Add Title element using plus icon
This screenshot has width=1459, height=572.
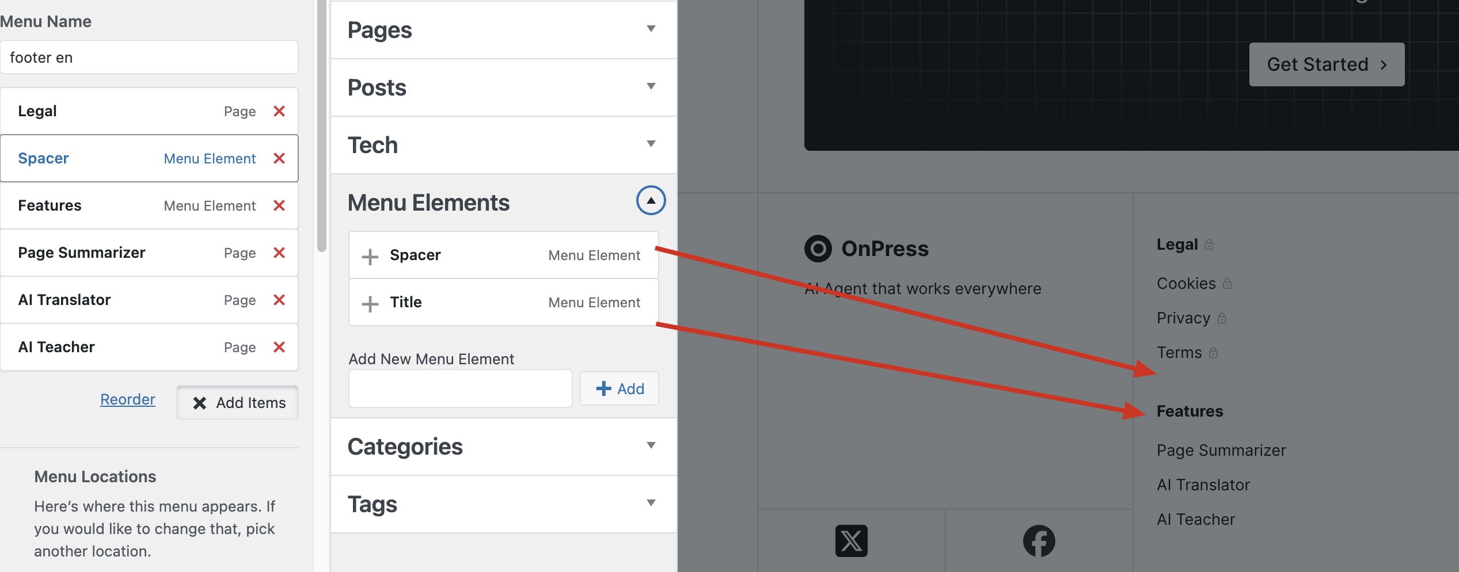click(370, 303)
